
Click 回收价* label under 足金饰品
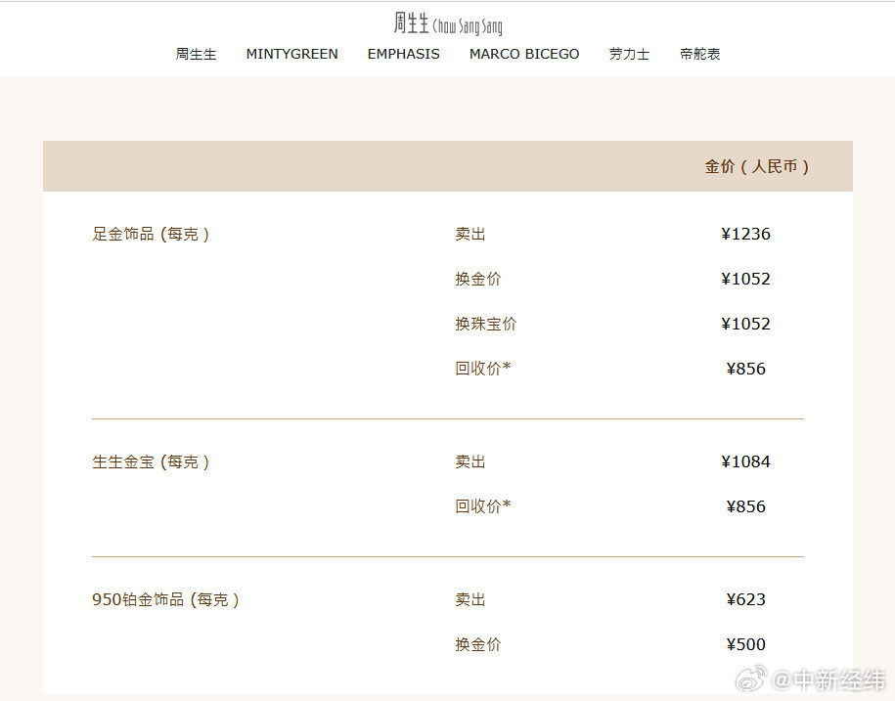(x=483, y=369)
